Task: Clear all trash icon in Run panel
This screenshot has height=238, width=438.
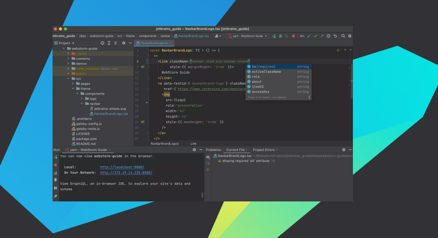Action: tap(55, 180)
